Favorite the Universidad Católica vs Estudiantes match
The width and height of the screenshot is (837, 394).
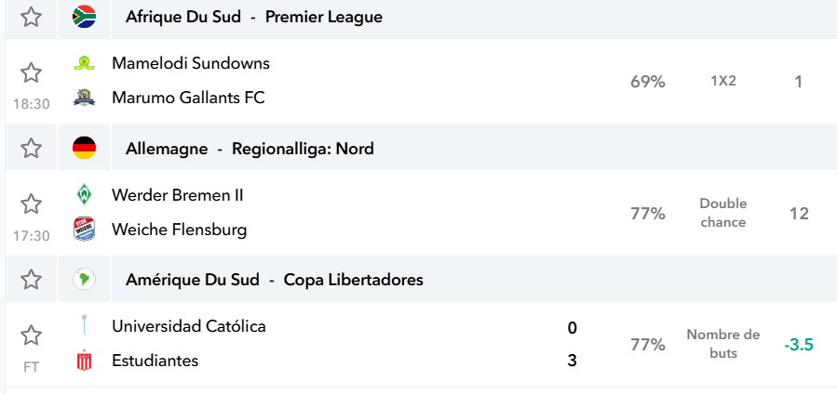tap(31, 335)
